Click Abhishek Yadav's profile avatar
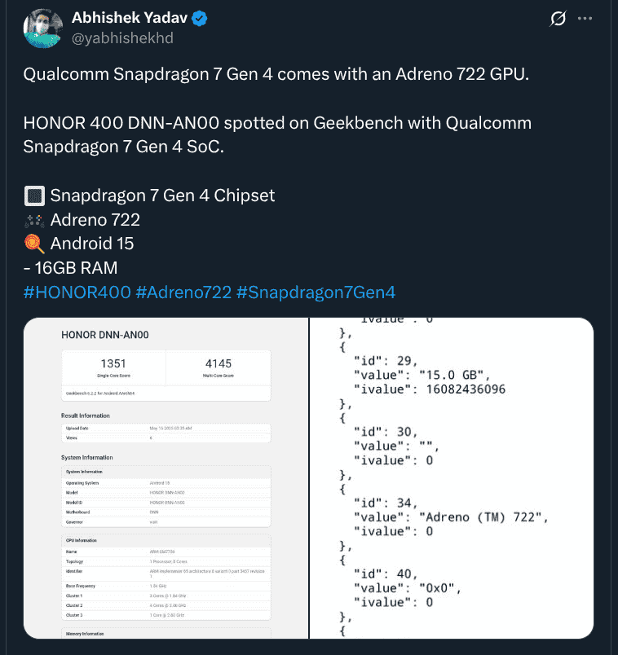The height and width of the screenshot is (655, 618). tap(44, 29)
